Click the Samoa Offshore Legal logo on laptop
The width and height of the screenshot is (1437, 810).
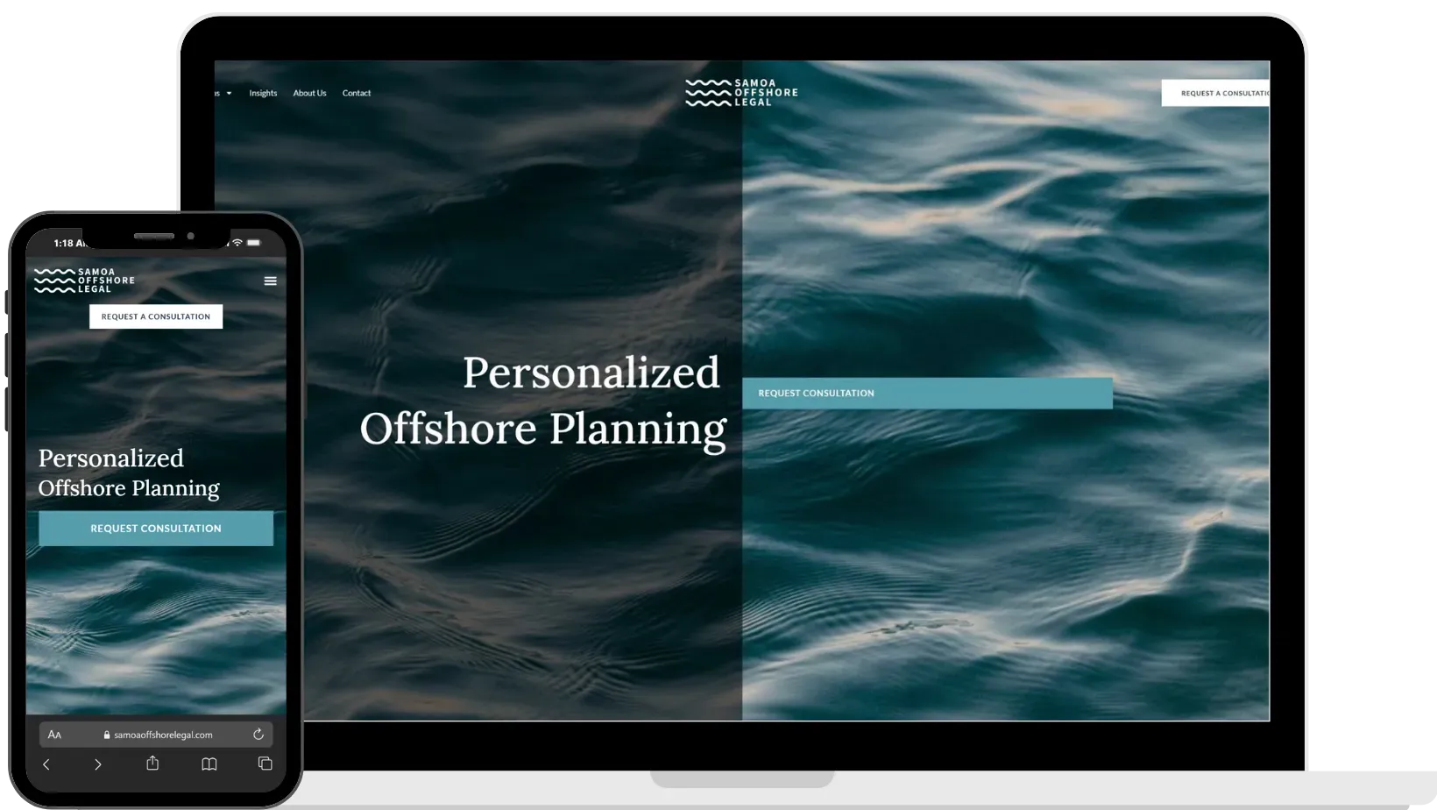pyautogui.click(x=741, y=93)
